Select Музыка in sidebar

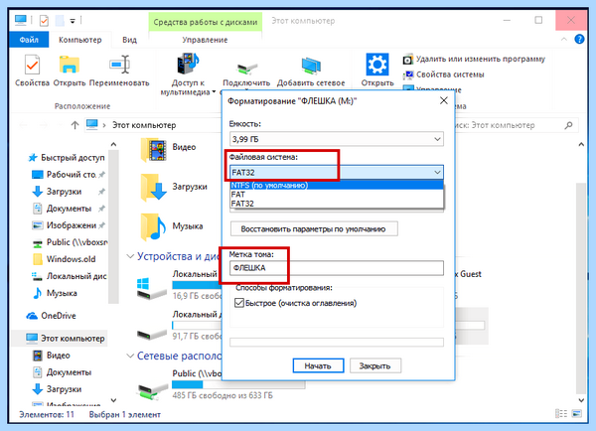click(56, 293)
